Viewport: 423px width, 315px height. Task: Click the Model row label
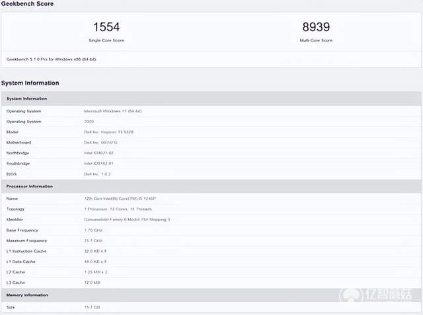pyautogui.click(x=13, y=132)
